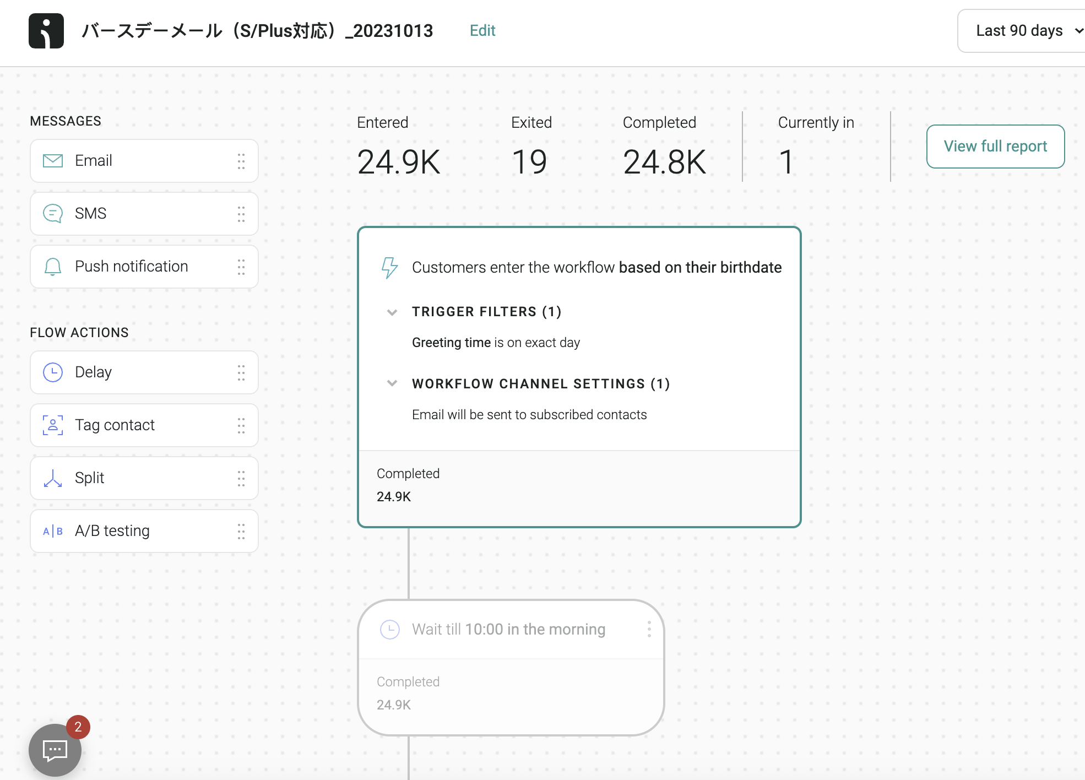Open the Last 90 days dropdown
This screenshot has width=1085, height=780.
pos(1022,31)
